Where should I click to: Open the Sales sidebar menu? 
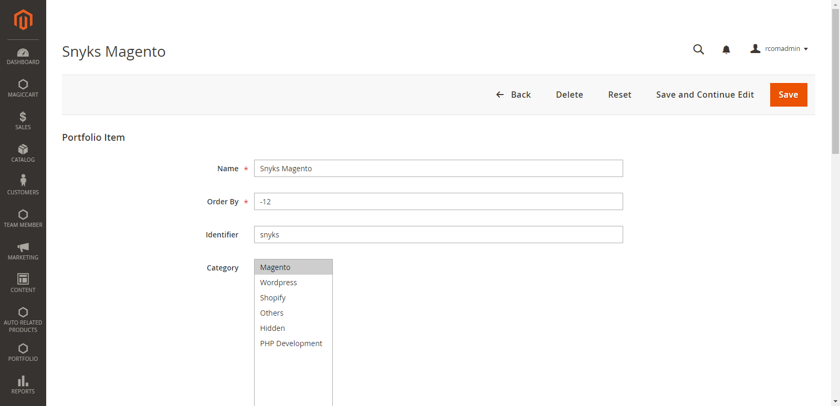pos(23,121)
